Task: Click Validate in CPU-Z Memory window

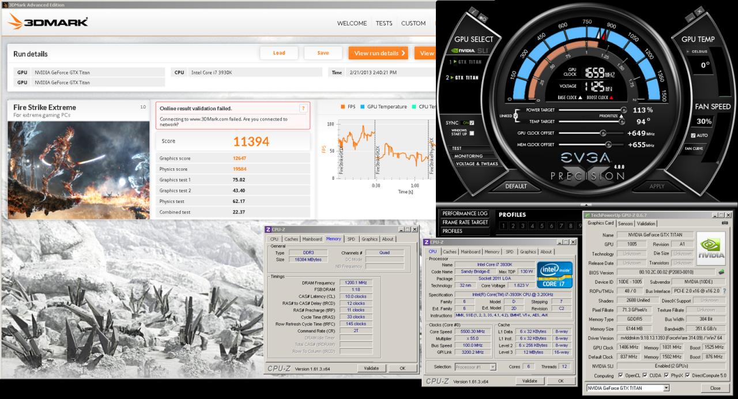Action: [x=371, y=368]
